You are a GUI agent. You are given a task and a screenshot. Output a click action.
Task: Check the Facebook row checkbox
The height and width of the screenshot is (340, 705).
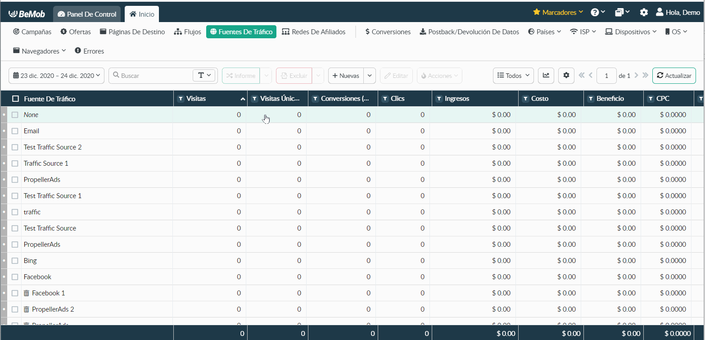pyautogui.click(x=15, y=277)
